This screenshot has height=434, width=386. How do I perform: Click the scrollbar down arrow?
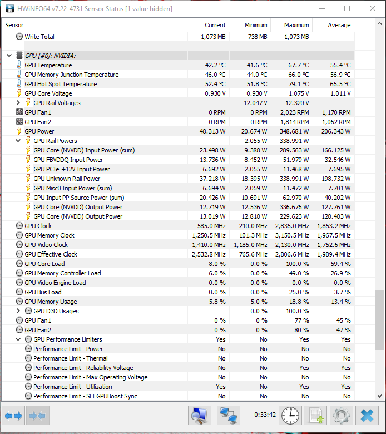(379, 396)
